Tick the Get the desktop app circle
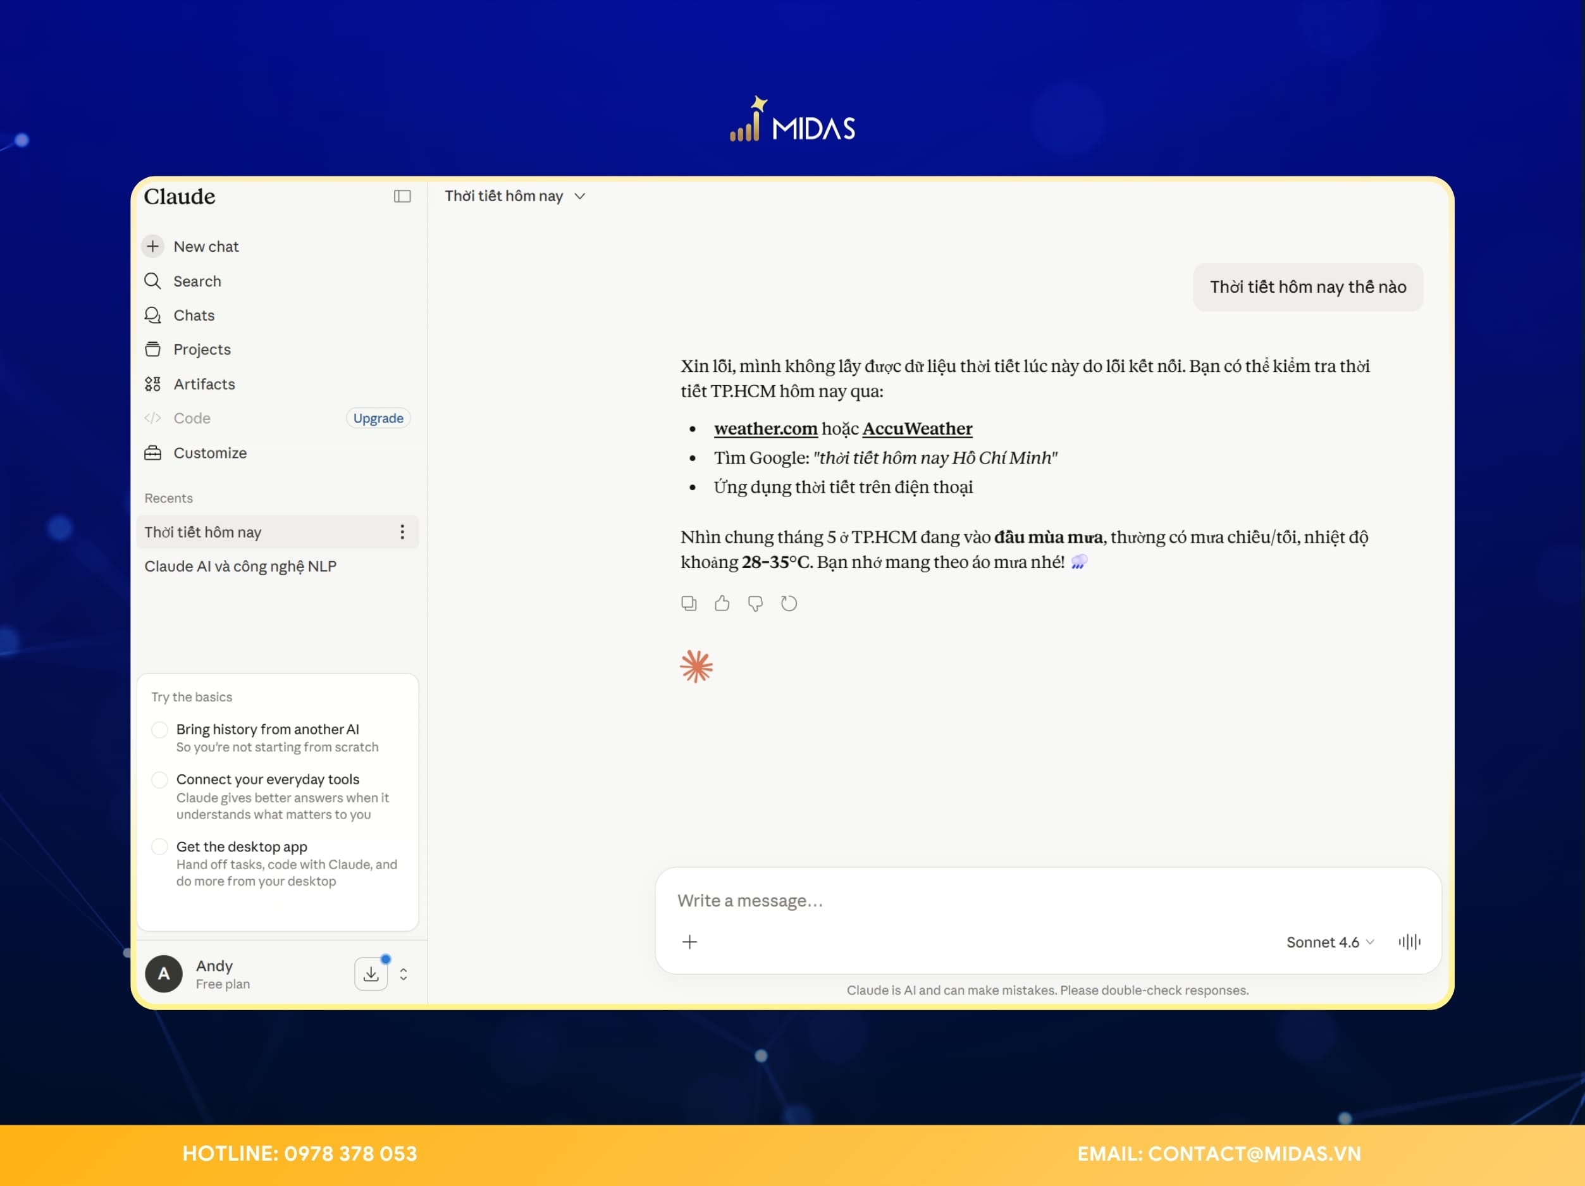 point(160,847)
